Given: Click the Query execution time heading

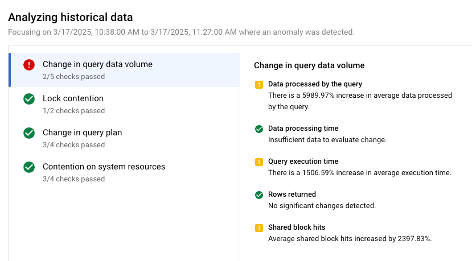Looking at the screenshot, I should coord(303,161).
